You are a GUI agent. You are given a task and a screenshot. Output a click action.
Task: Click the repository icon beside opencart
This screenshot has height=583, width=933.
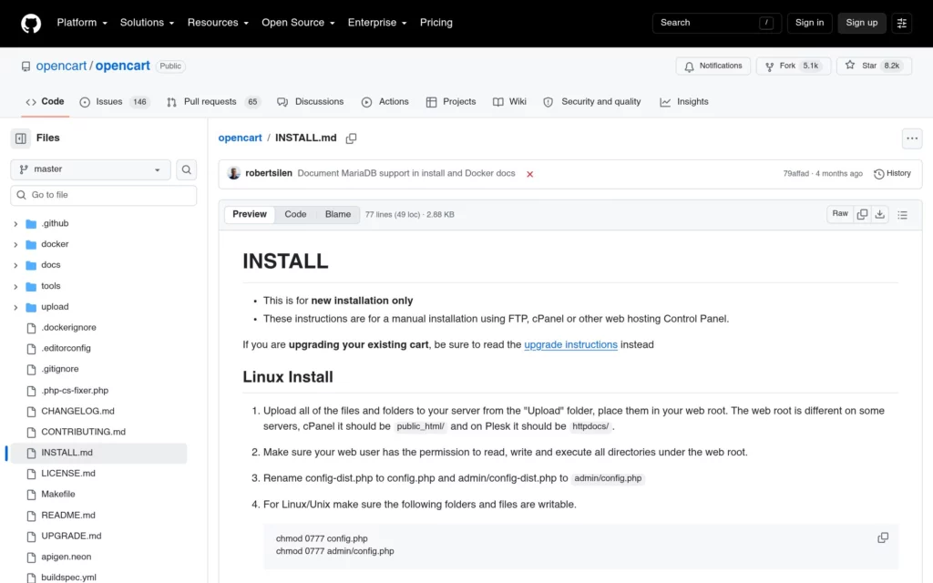(x=26, y=66)
